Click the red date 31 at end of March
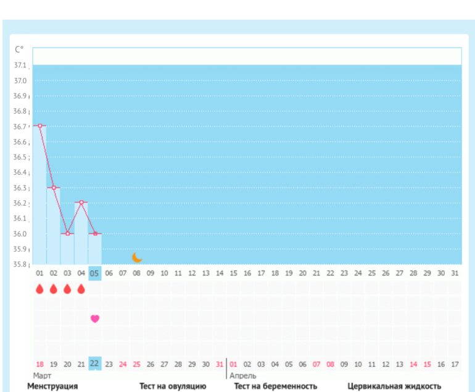The height and width of the screenshot is (392, 475). point(219,364)
